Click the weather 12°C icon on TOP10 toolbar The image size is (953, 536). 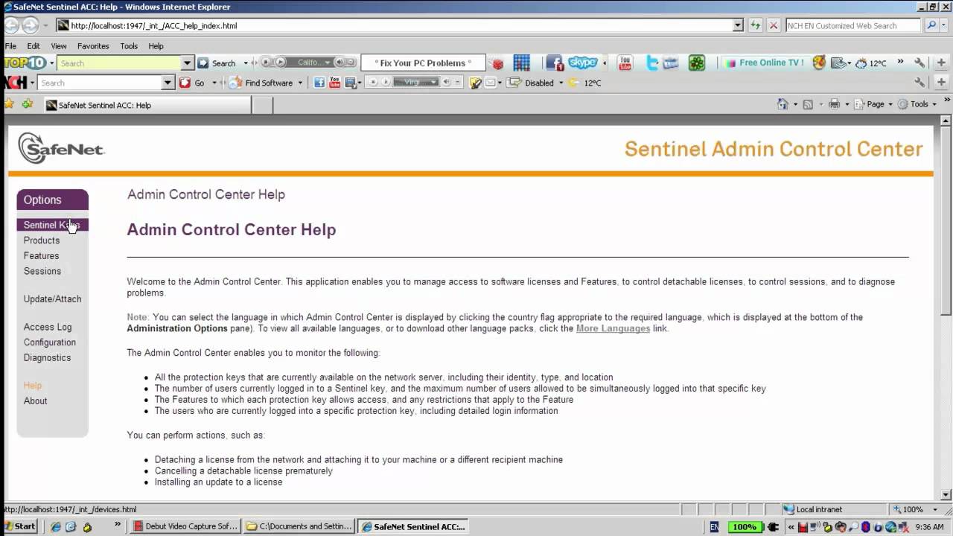(x=870, y=63)
